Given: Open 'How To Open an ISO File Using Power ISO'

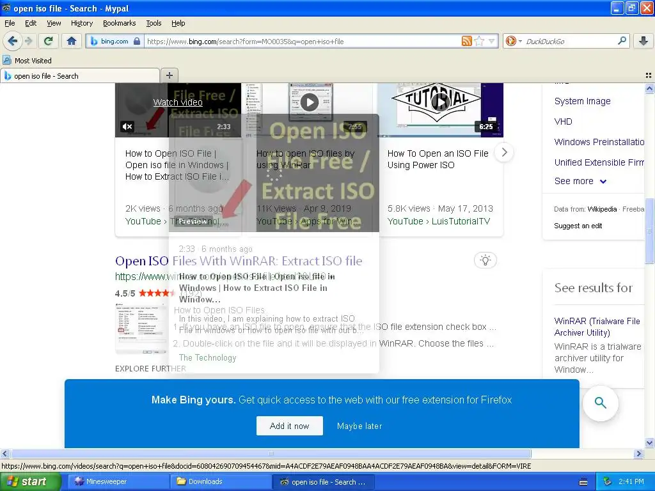Looking at the screenshot, I should 438,159.
